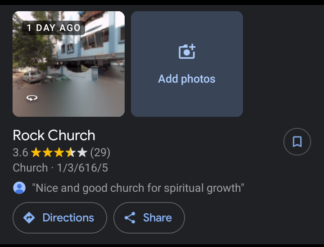
Task: Click the "1 DAY AGO" photo label
Action: pyautogui.click(x=54, y=28)
